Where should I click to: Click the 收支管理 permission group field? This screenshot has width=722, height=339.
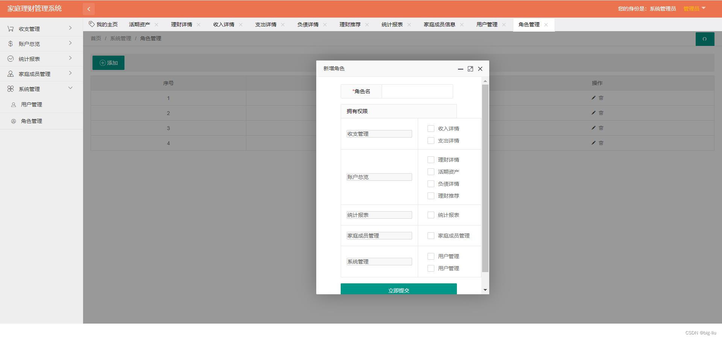pyautogui.click(x=379, y=134)
